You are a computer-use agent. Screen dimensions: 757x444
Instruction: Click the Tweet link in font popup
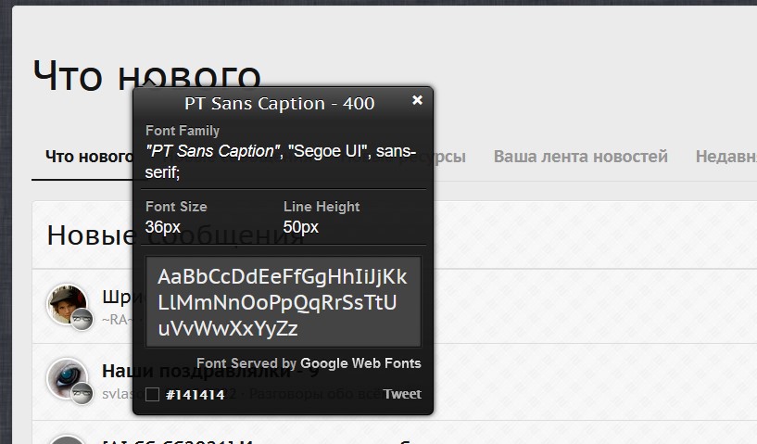click(x=402, y=394)
